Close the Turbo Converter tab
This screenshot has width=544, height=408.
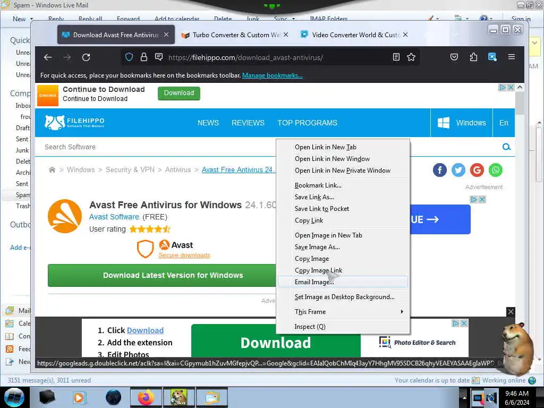pos(286,35)
